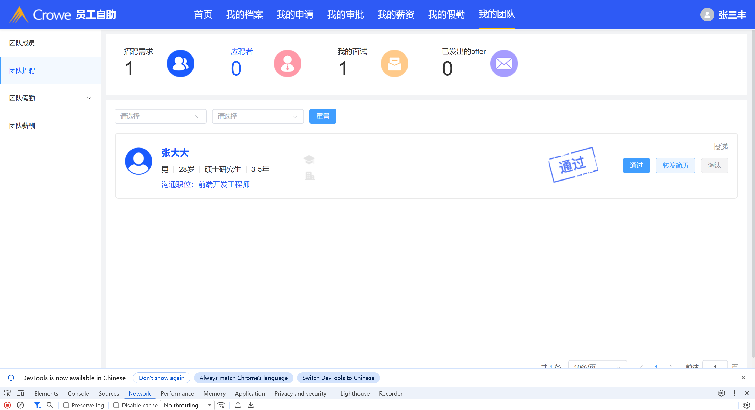Toggle the DevTools device toolbar icon
Image resolution: width=755 pixels, height=410 pixels.
pyautogui.click(x=20, y=393)
